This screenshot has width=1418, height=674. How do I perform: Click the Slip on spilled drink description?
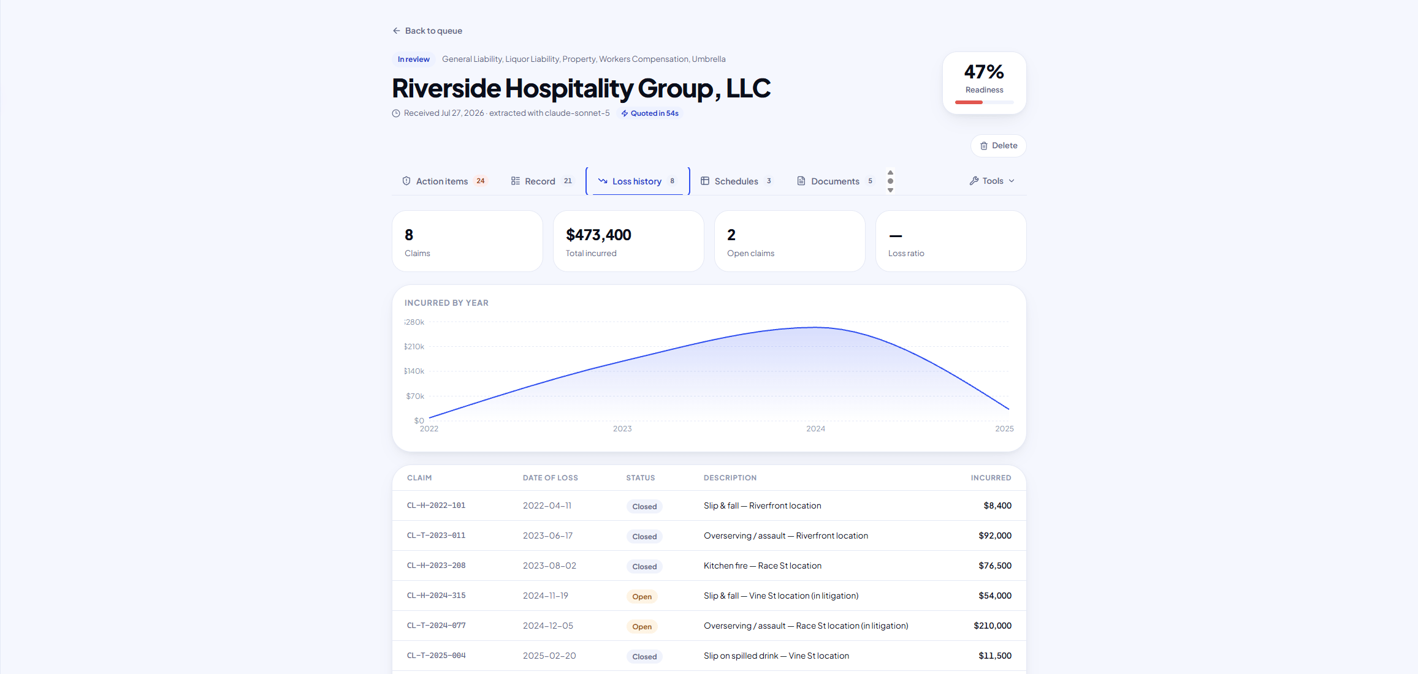pyautogui.click(x=777, y=656)
